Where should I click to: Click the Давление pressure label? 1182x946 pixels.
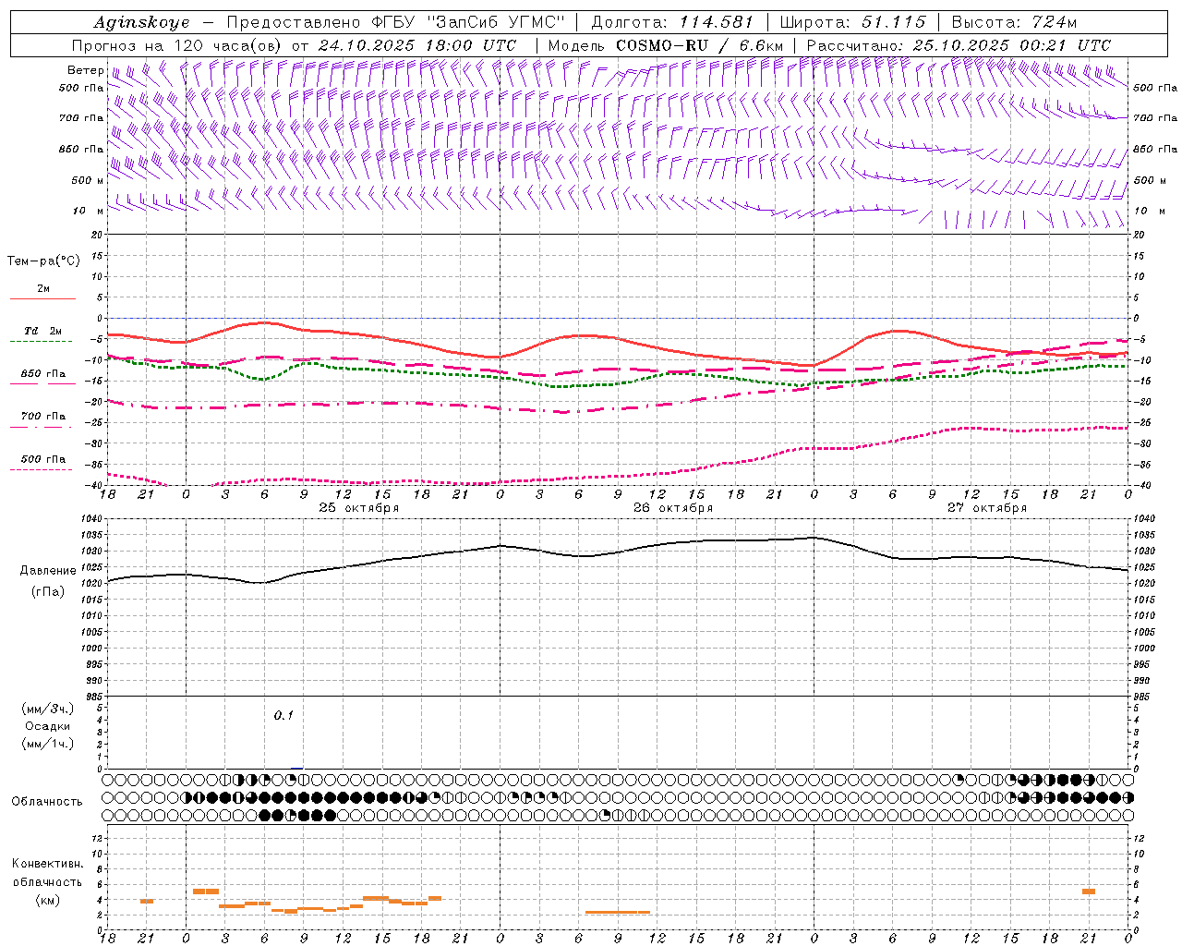pos(48,571)
